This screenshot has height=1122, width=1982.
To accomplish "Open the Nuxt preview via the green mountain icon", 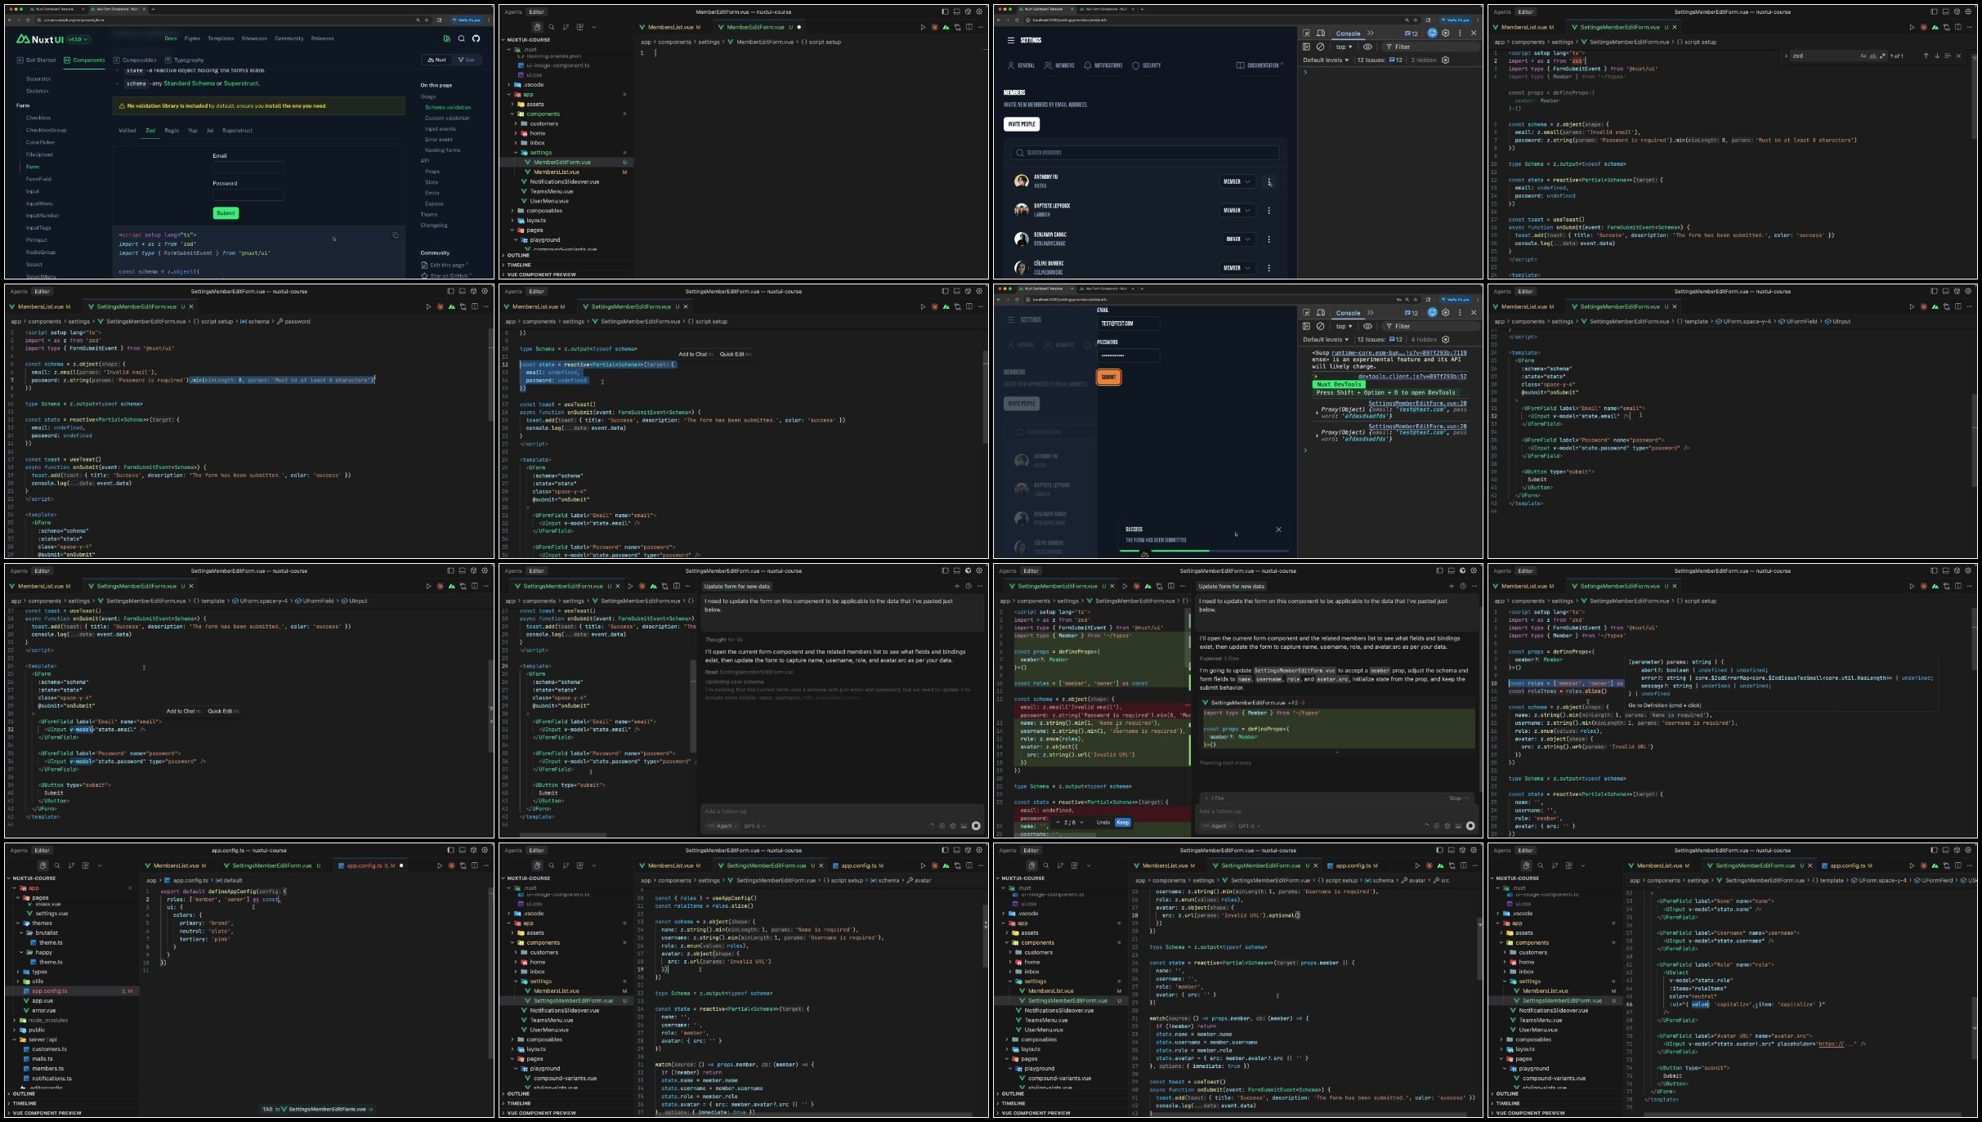I will point(946,27).
